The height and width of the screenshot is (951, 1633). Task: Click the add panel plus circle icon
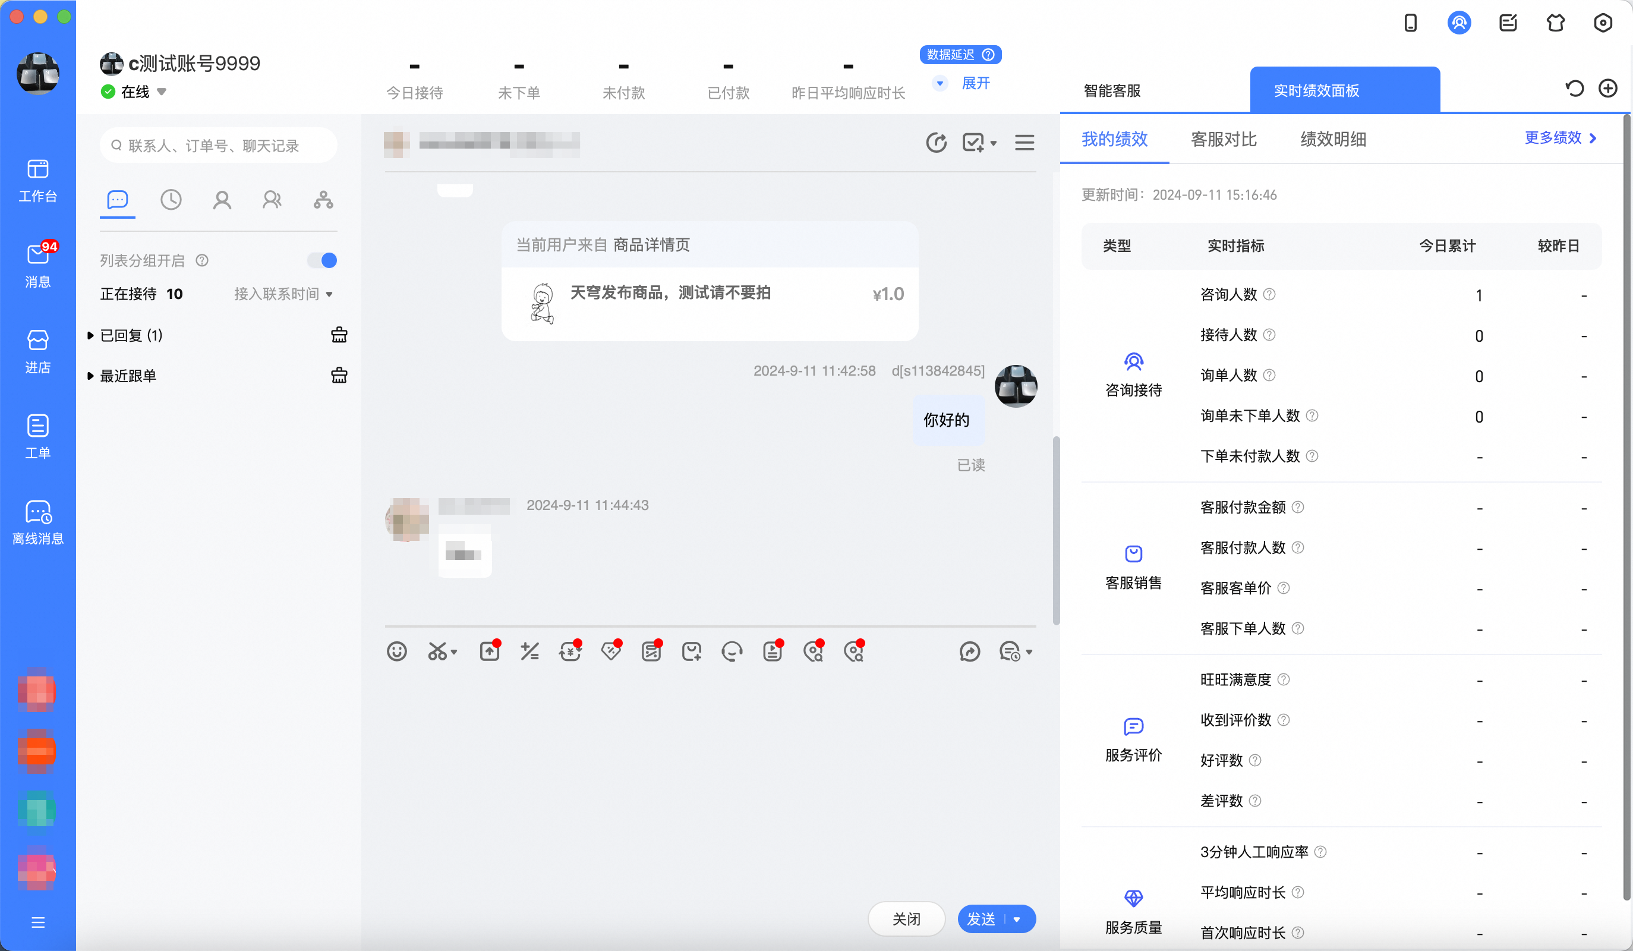pyautogui.click(x=1607, y=89)
